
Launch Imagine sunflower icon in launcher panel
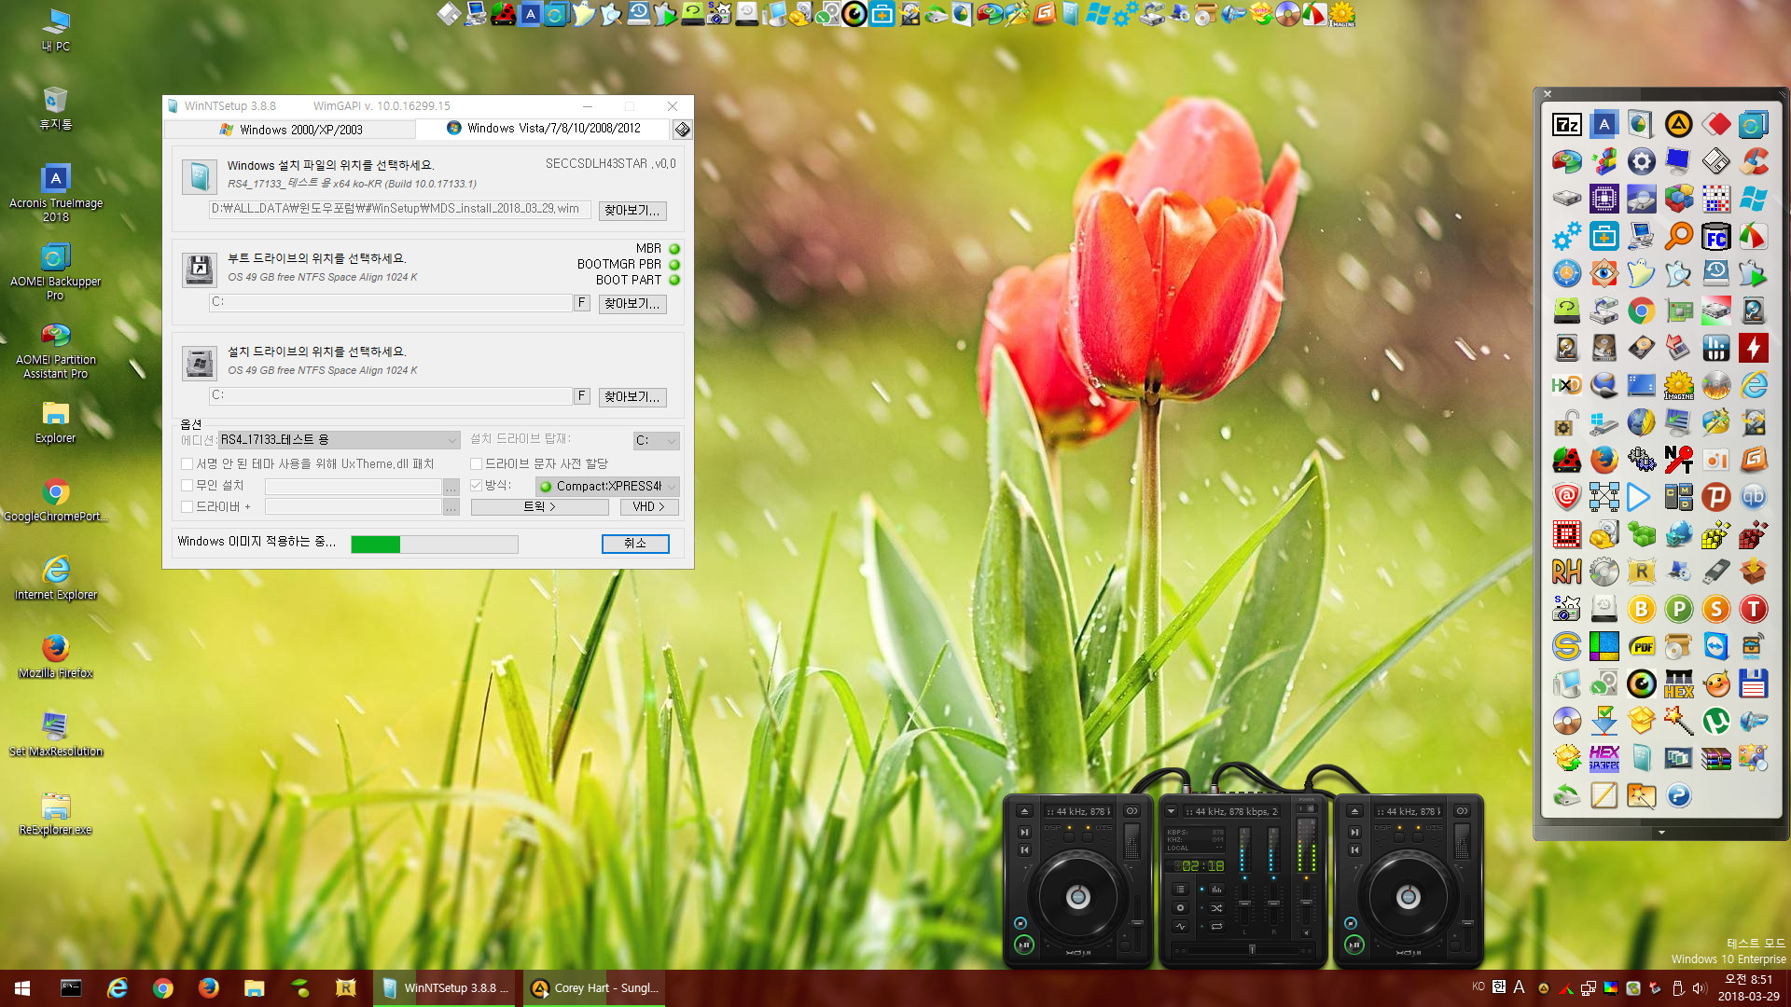pos(1678,385)
